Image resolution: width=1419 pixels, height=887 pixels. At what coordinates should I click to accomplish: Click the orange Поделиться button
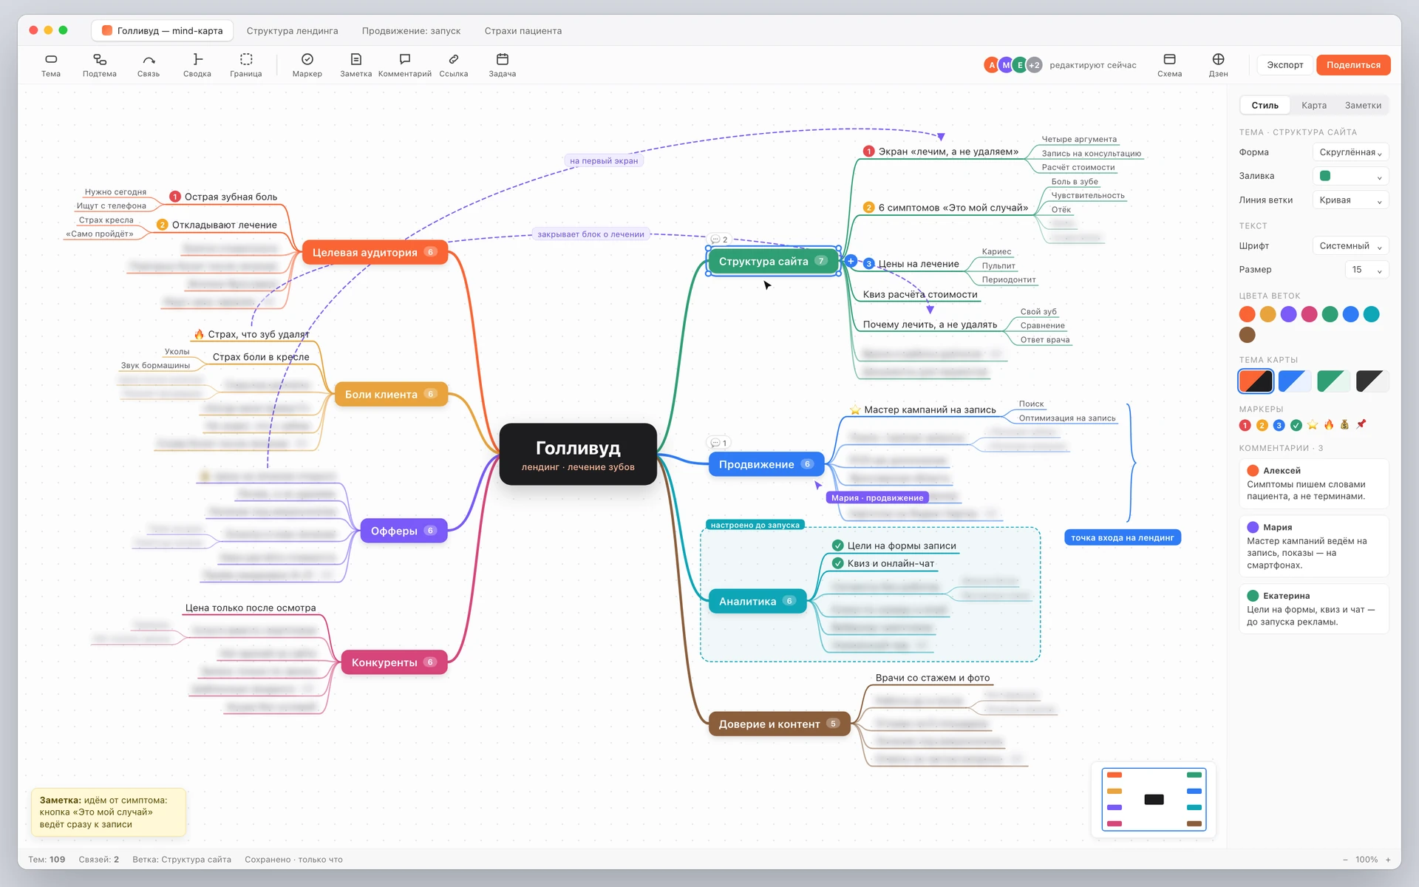click(1353, 65)
